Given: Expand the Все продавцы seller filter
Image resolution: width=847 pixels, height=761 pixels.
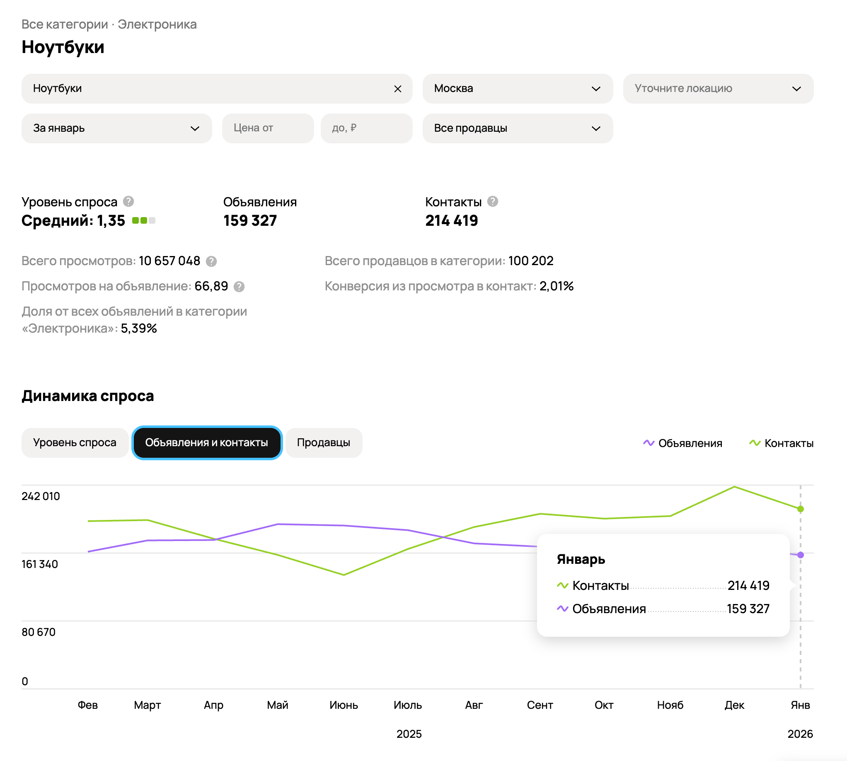Looking at the screenshot, I should (x=518, y=128).
